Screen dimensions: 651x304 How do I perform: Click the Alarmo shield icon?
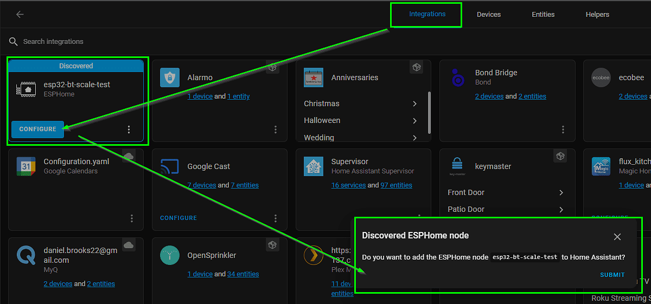tap(170, 78)
